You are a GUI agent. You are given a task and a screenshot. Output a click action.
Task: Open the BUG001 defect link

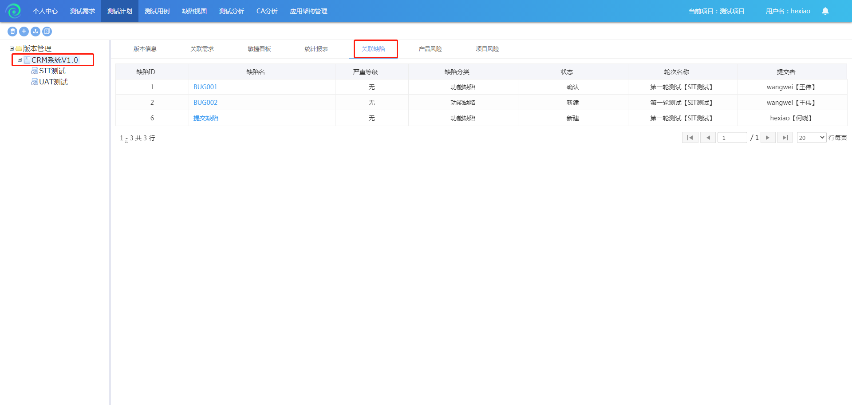[x=205, y=87]
